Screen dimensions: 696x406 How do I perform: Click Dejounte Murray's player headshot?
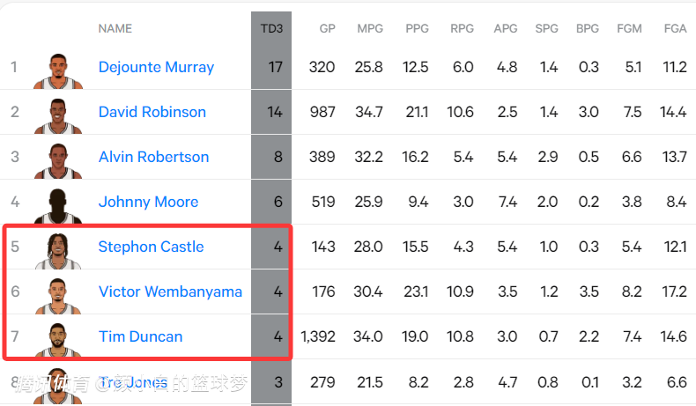pos(58,69)
